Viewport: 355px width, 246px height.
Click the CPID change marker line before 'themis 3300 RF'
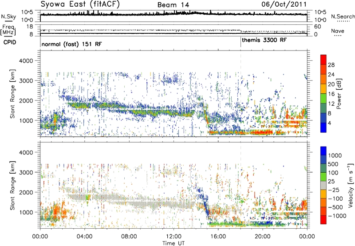(241, 42)
